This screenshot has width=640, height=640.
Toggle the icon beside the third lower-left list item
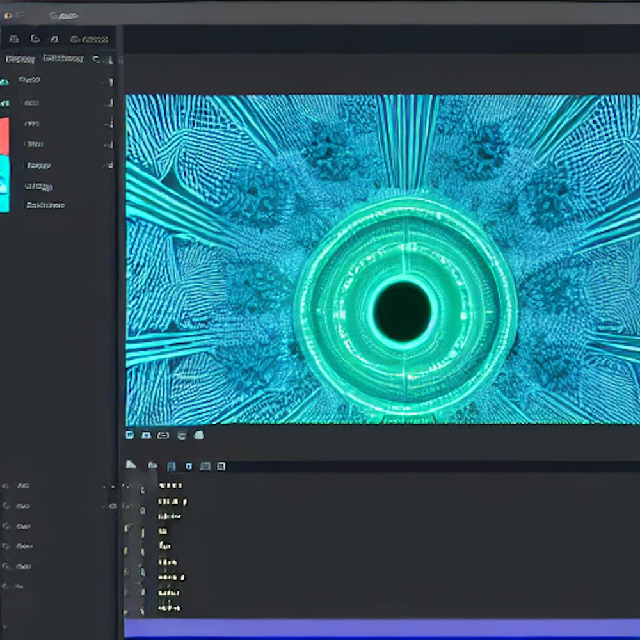pos(6,526)
